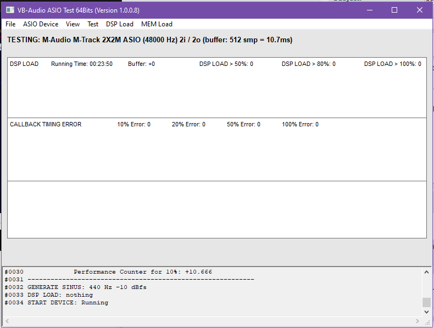Click log scrollbar down arrow

[426, 312]
